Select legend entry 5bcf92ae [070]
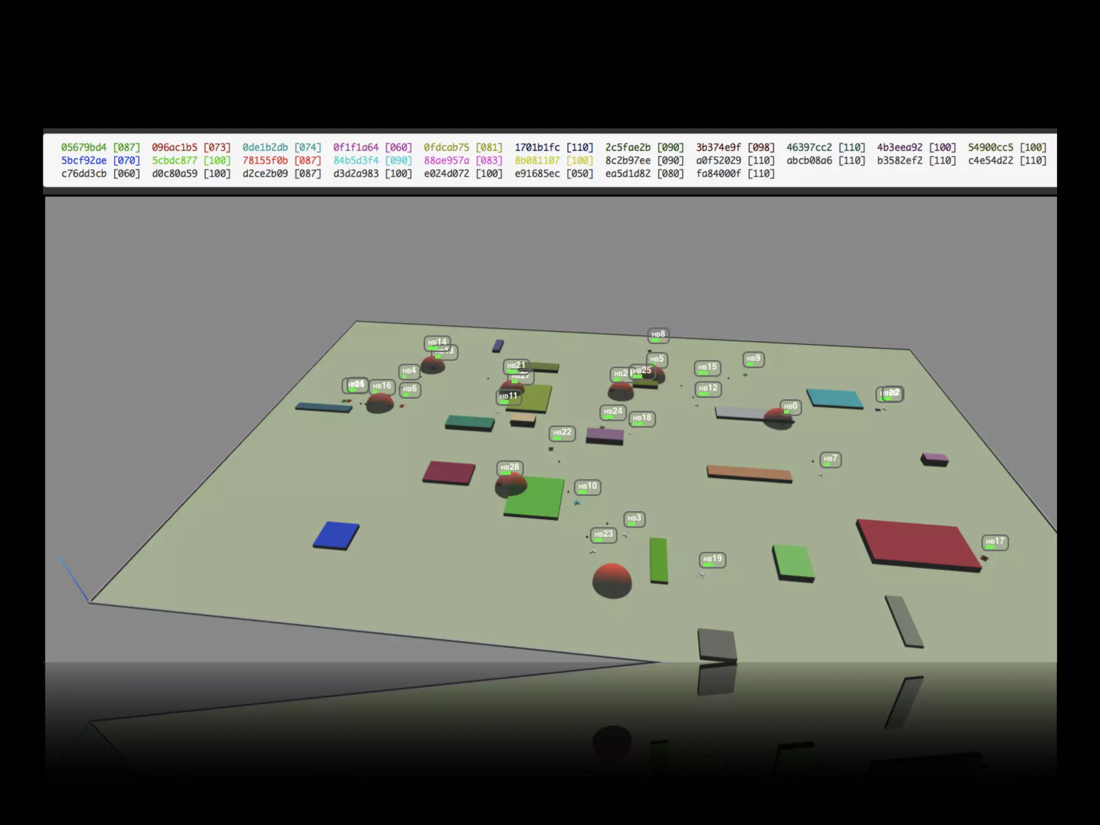This screenshot has height=825, width=1100. [100, 161]
